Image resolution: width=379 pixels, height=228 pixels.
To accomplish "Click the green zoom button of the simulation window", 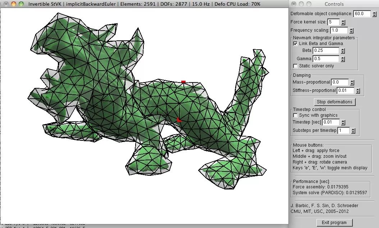I will pyautogui.click(x=21, y=4).
